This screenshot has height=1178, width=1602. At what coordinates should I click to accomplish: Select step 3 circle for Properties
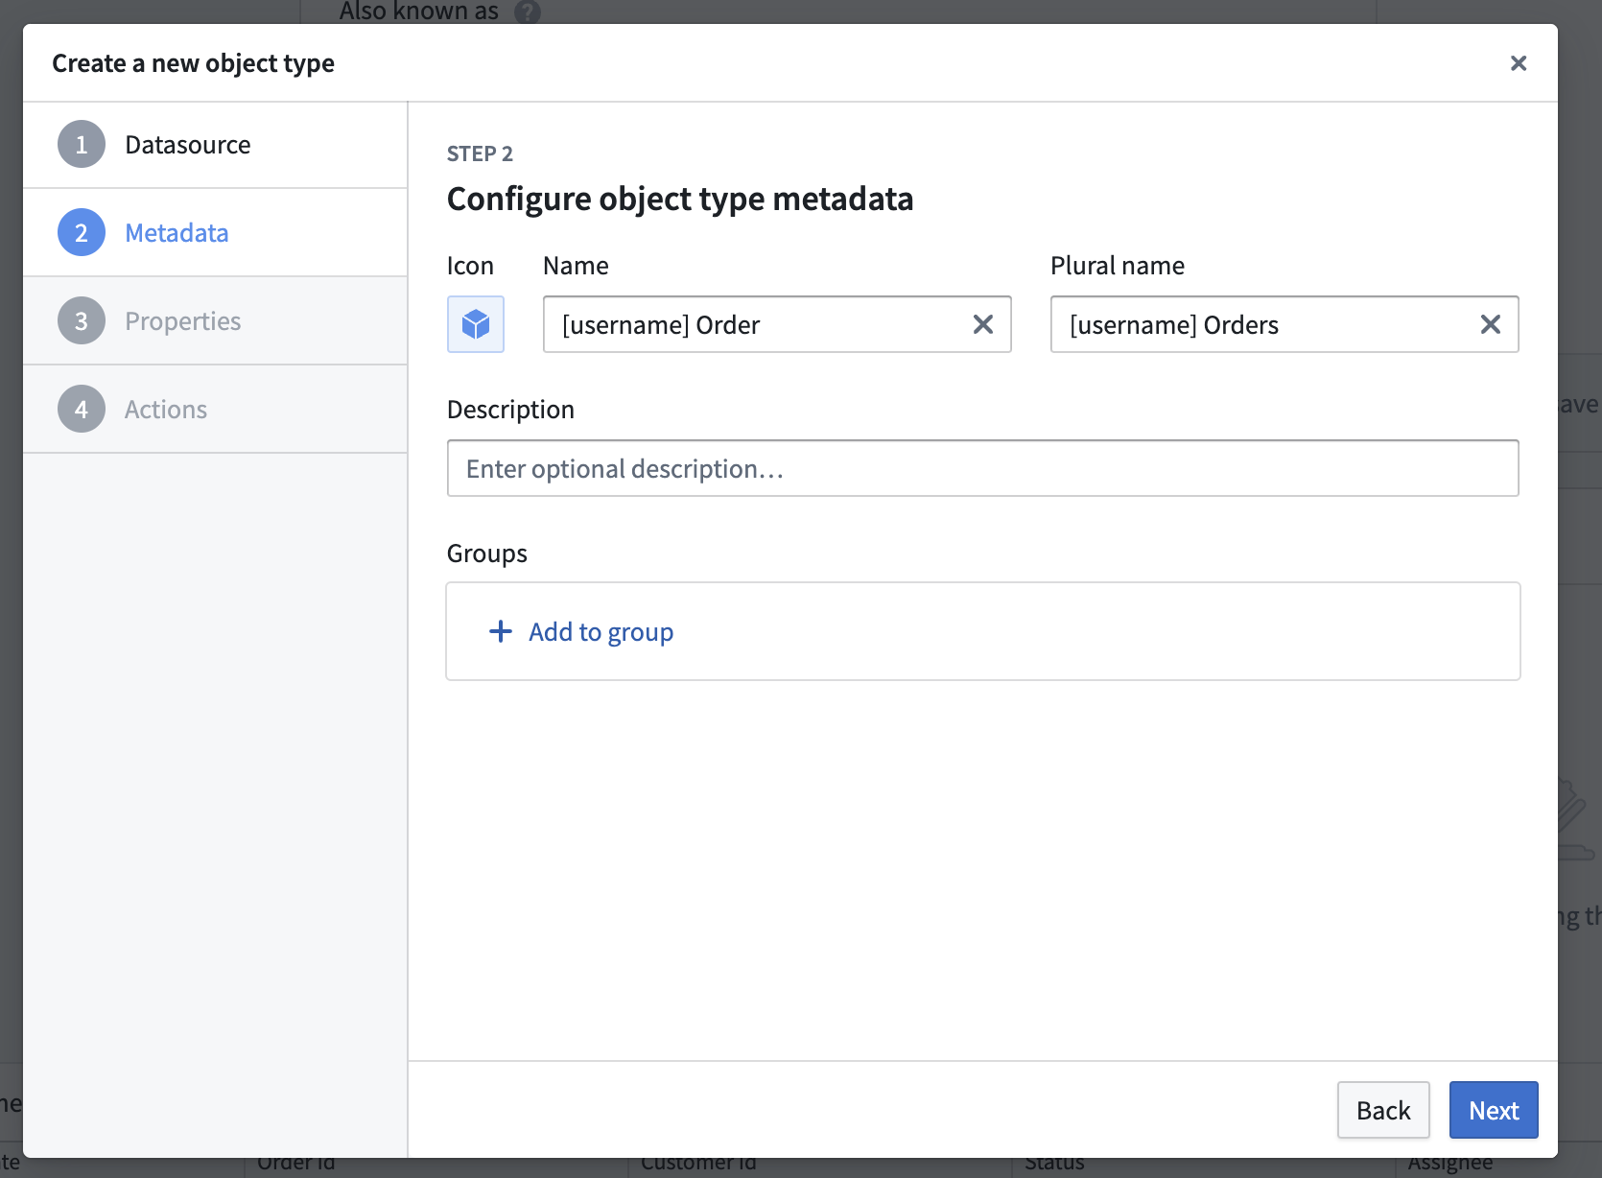[x=82, y=321]
